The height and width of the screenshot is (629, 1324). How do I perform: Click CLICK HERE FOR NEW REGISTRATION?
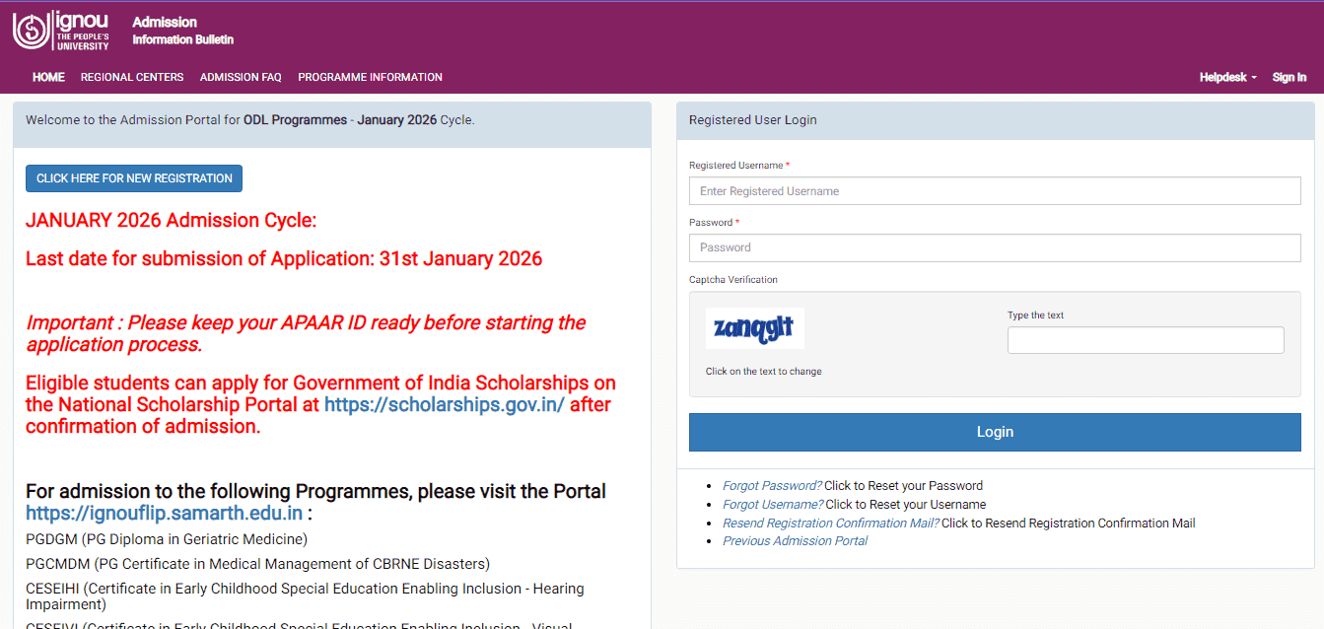(x=133, y=178)
